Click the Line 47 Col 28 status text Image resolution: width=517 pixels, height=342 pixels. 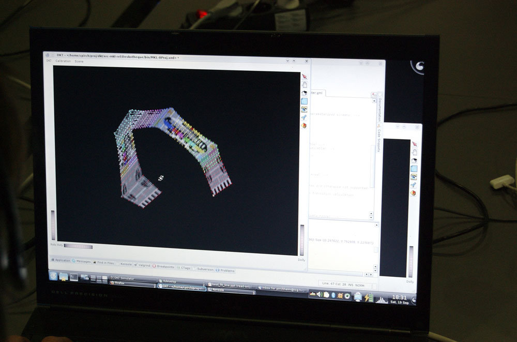333,284
